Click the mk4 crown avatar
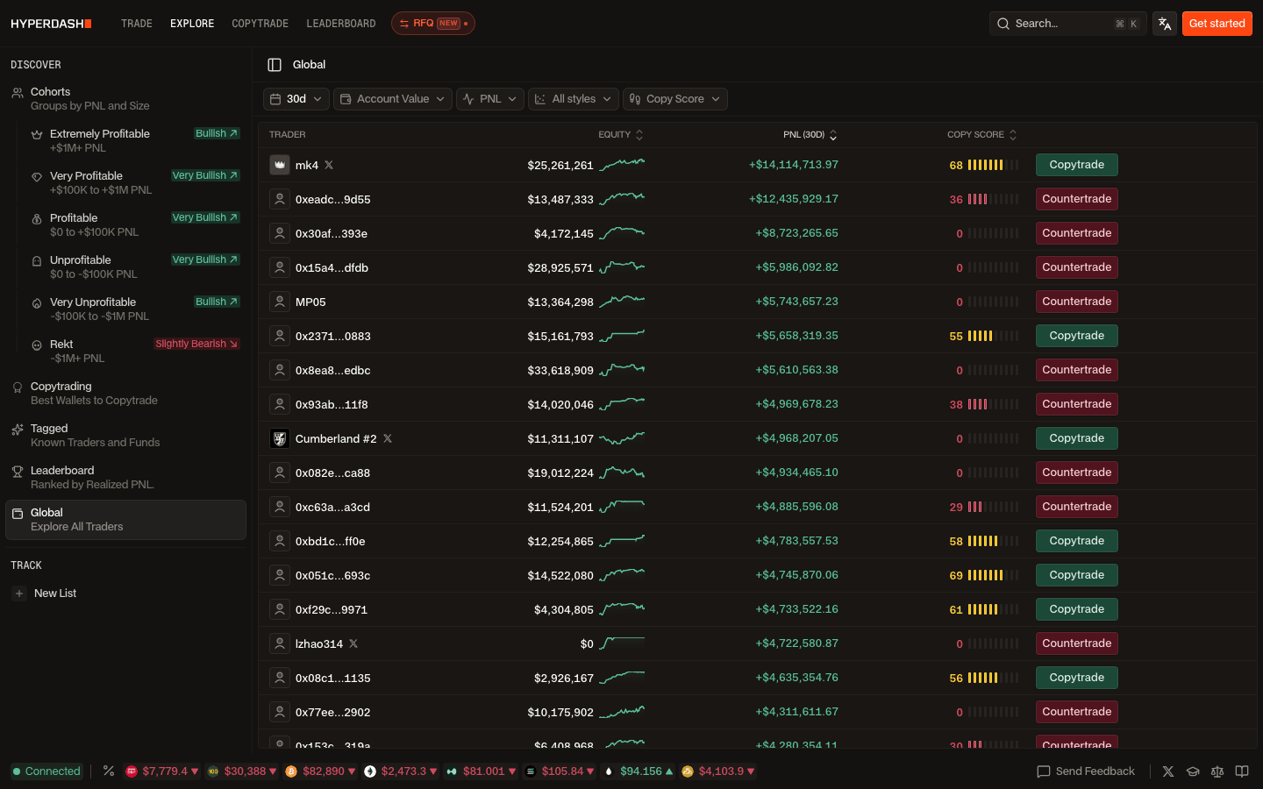 pos(280,165)
